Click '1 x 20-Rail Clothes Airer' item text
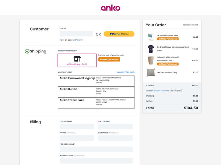Screen dimensions: 221x165 click(x=168, y=36)
